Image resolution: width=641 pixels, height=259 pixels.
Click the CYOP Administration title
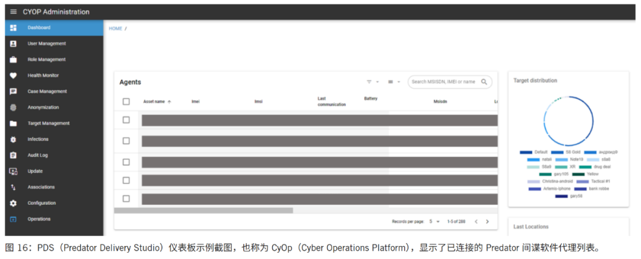coord(56,12)
